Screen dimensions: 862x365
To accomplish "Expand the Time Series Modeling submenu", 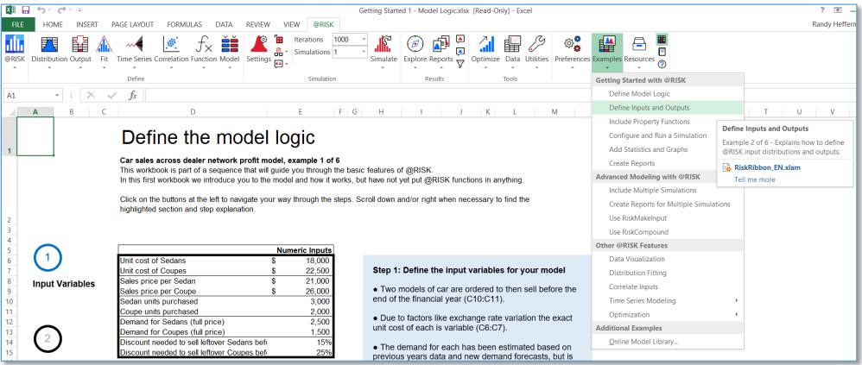I will click(736, 301).
